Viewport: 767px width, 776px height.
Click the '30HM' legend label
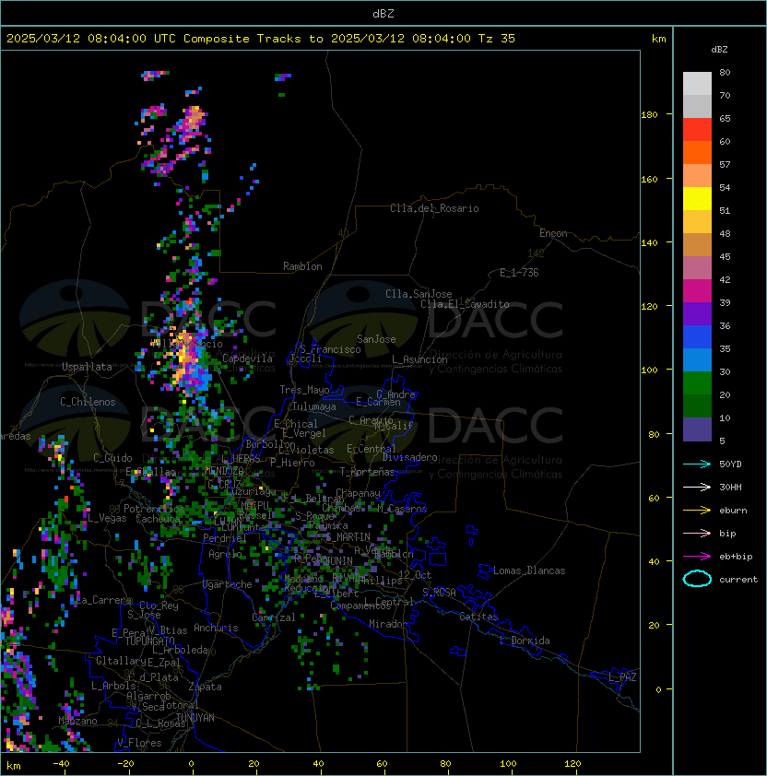(730, 487)
